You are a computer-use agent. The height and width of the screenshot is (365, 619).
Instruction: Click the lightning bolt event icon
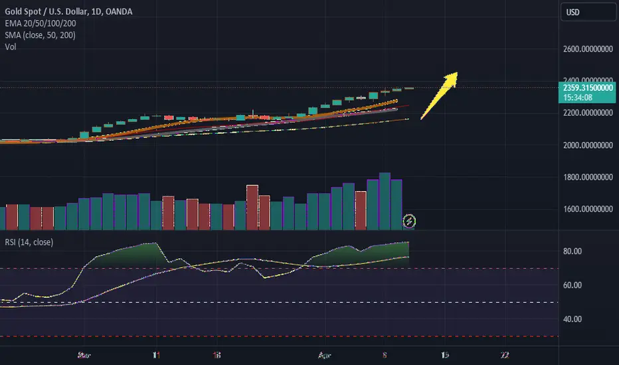click(409, 221)
